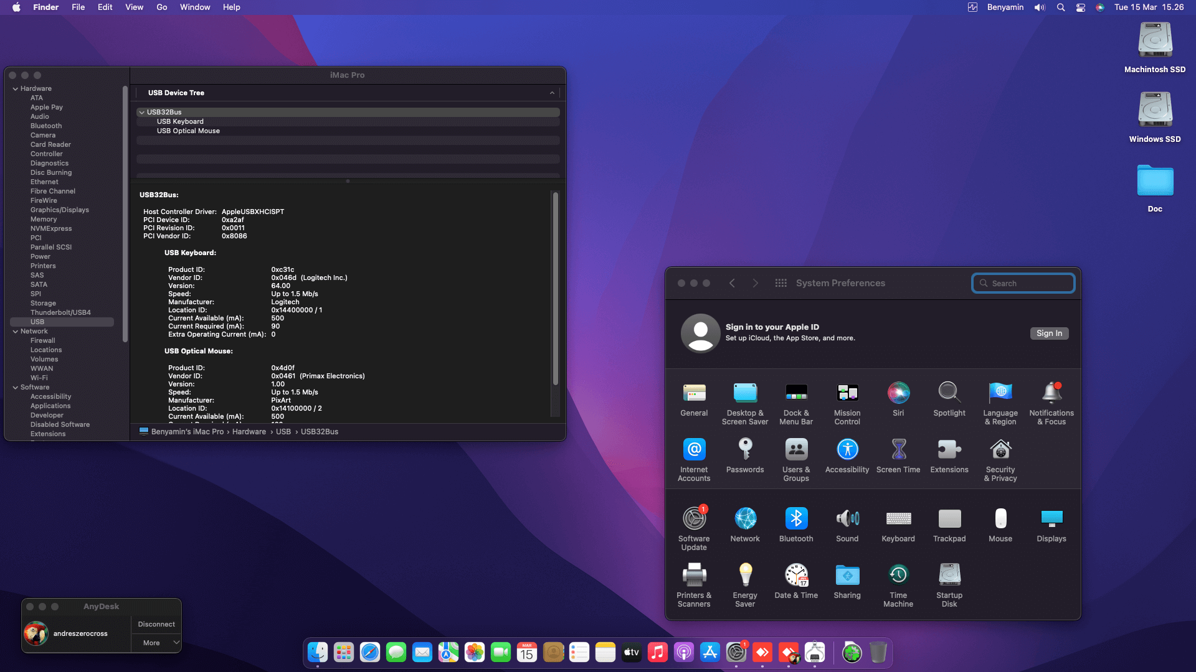Screen dimensions: 1196x672
Task: Open the Passwords pane
Action: tap(745, 456)
